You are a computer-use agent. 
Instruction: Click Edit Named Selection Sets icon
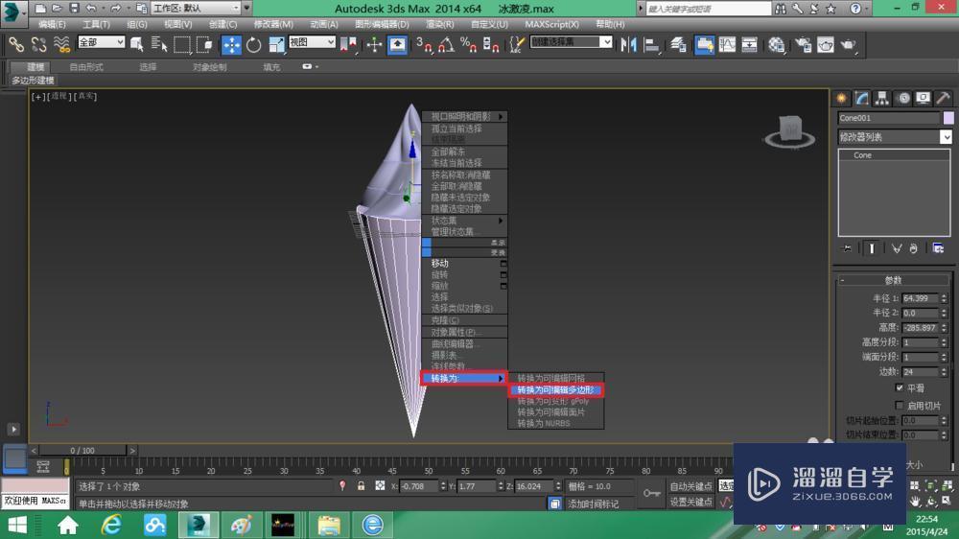(518, 45)
